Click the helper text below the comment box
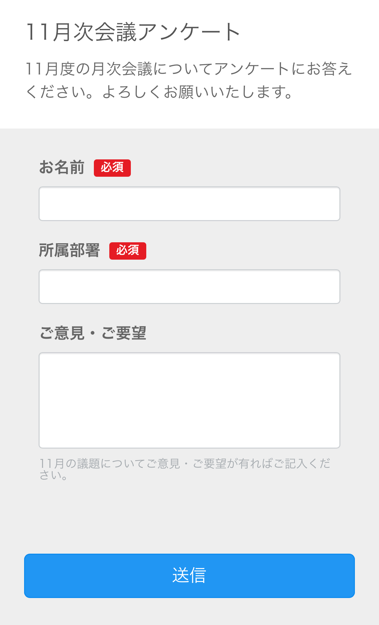 [x=185, y=470]
